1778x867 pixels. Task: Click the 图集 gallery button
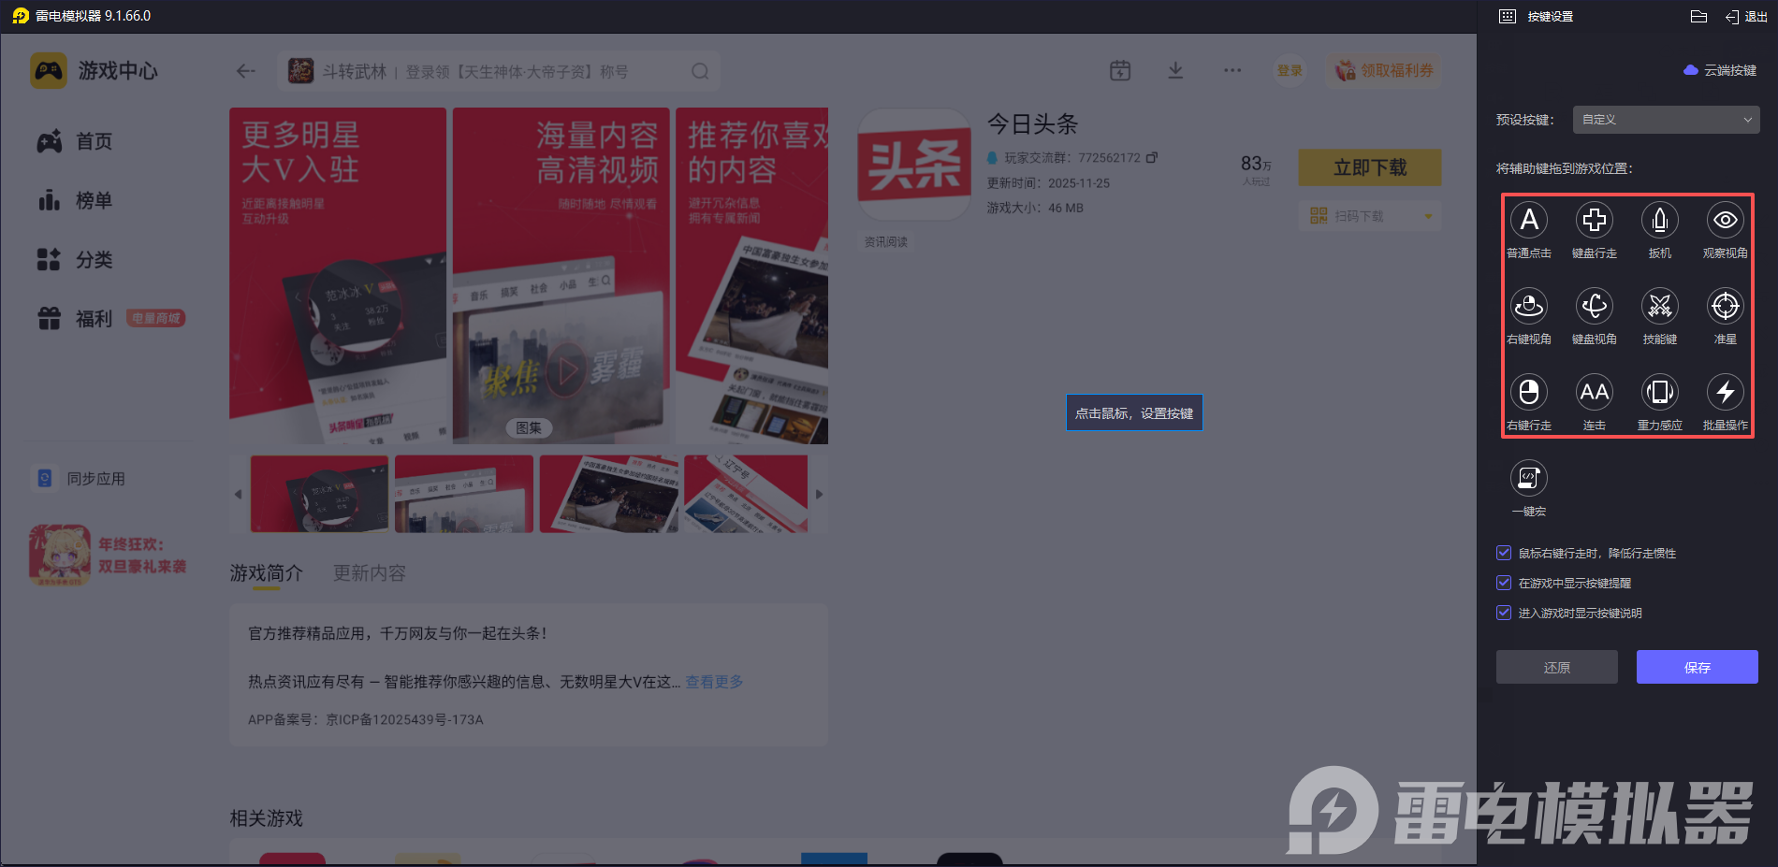529,427
